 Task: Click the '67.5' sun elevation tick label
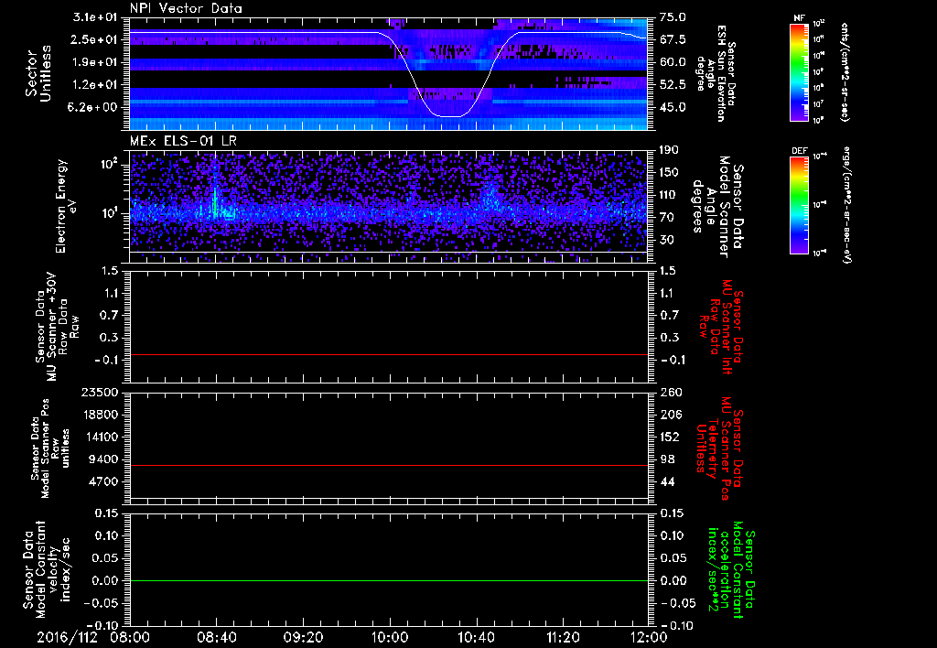click(x=673, y=40)
